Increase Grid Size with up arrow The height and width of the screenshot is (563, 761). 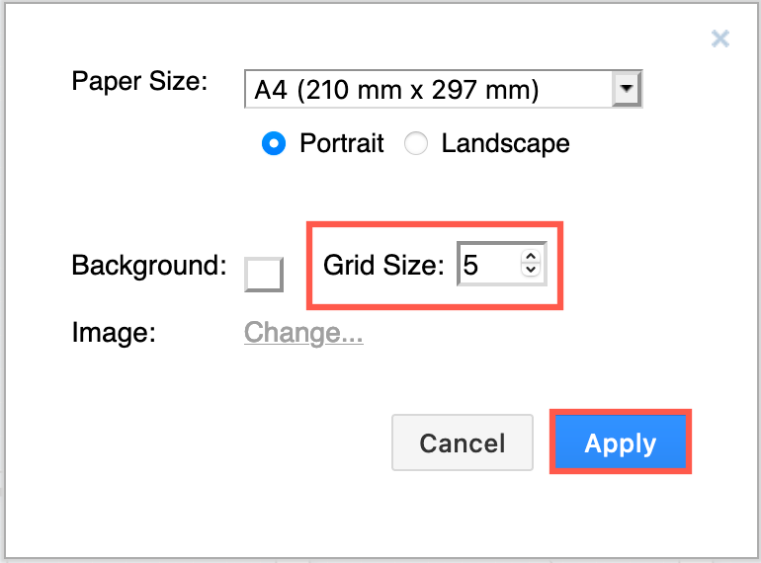click(531, 258)
